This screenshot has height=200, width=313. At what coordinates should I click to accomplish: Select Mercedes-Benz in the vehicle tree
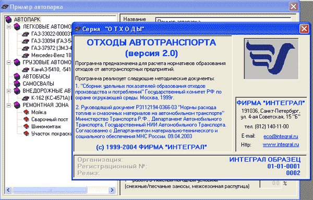point(51,55)
